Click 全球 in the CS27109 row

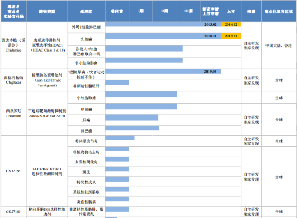point(279,212)
